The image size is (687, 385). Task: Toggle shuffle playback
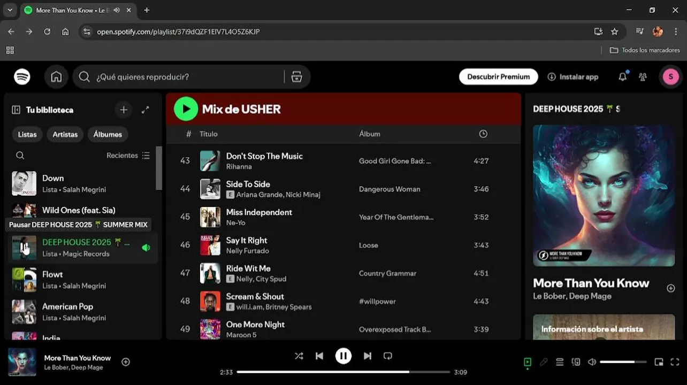[299, 356]
